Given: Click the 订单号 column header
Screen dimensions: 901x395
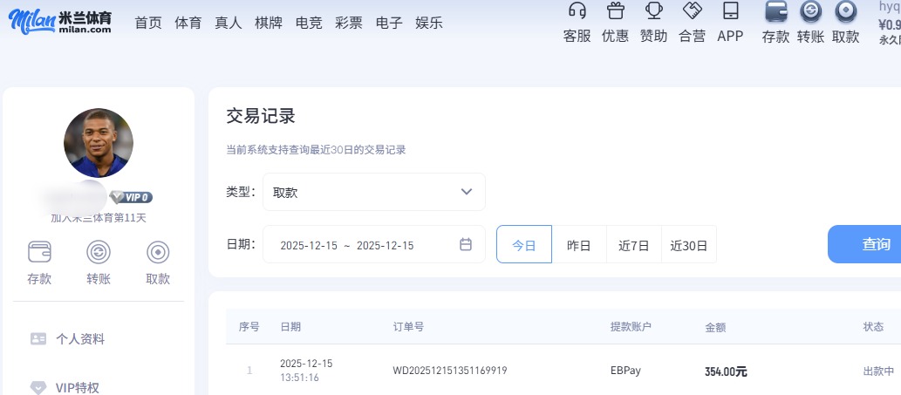Looking at the screenshot, I should (408, 327).
